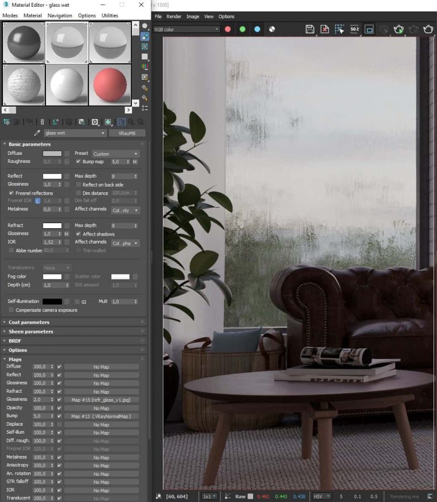Click the save image icon in frame buffer
Image resolution: width=437 pixels, height=502 pixels.
pyautogui.click(x=310, y=29)
